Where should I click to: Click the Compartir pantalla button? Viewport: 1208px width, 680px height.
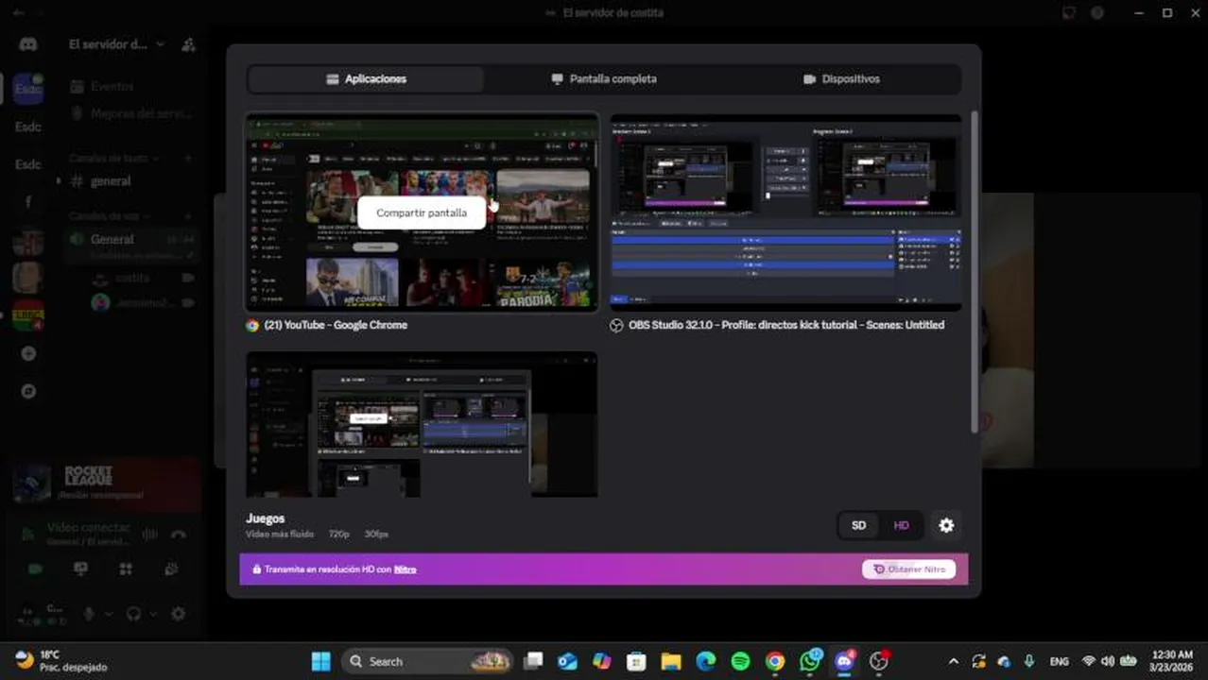(x=422, y=212)
